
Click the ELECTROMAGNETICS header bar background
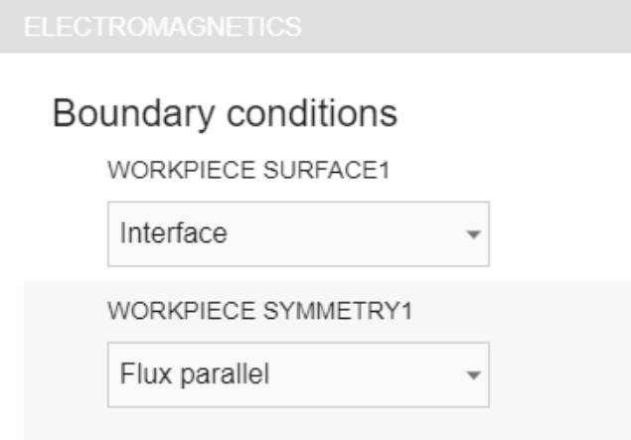tap(447, 26)
